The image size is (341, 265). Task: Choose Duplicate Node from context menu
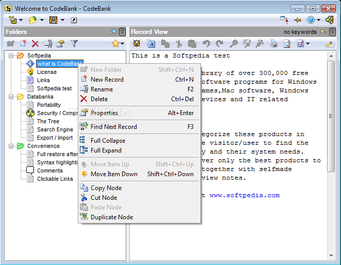139,217
